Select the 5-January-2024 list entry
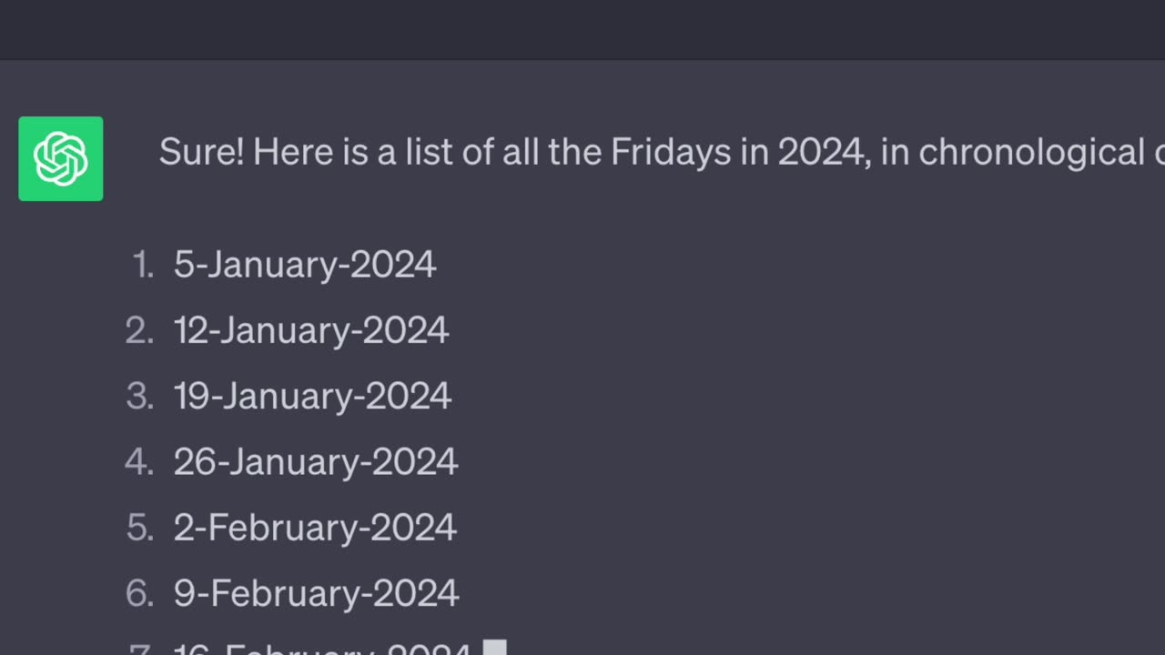The width and height of the screenshot is (1165, 655). (305, 265)
